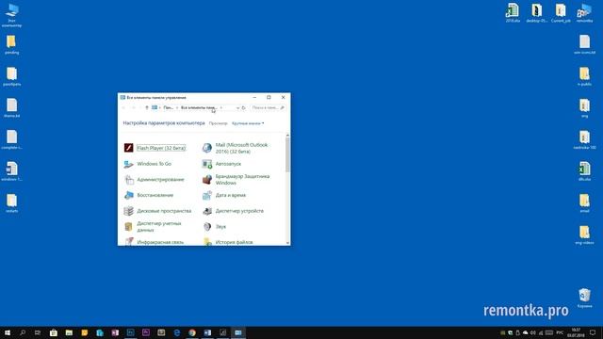Open Chrome from the taskbar
This screenshot has height=339, width=603.
[192, 332]
